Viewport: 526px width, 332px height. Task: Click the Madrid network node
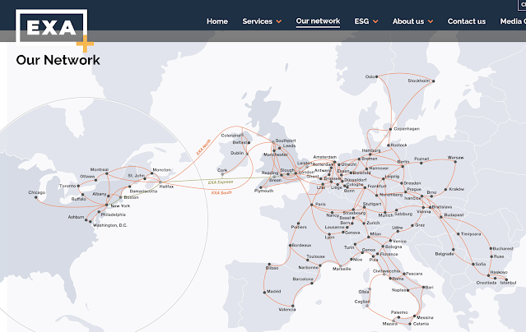click(x=265, y=292)
